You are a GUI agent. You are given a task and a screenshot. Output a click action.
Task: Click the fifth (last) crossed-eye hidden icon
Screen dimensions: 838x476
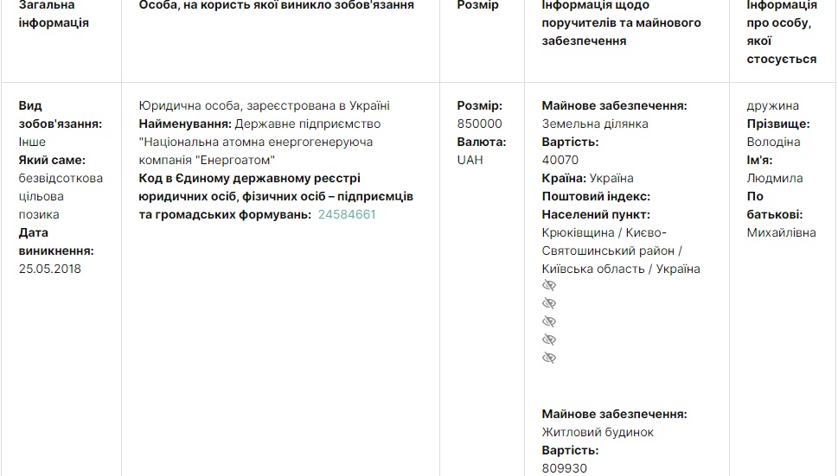(x=548, y=359)
